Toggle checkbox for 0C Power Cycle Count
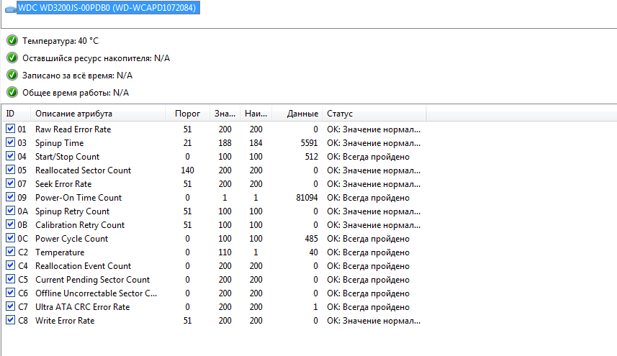The image size is (617, 356). click(11, 239)
